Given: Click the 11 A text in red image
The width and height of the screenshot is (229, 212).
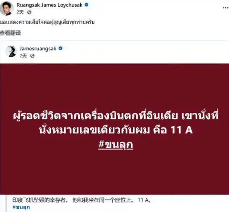Looking at the screenshot, I should pyautogui.click(x=182, y=130).
